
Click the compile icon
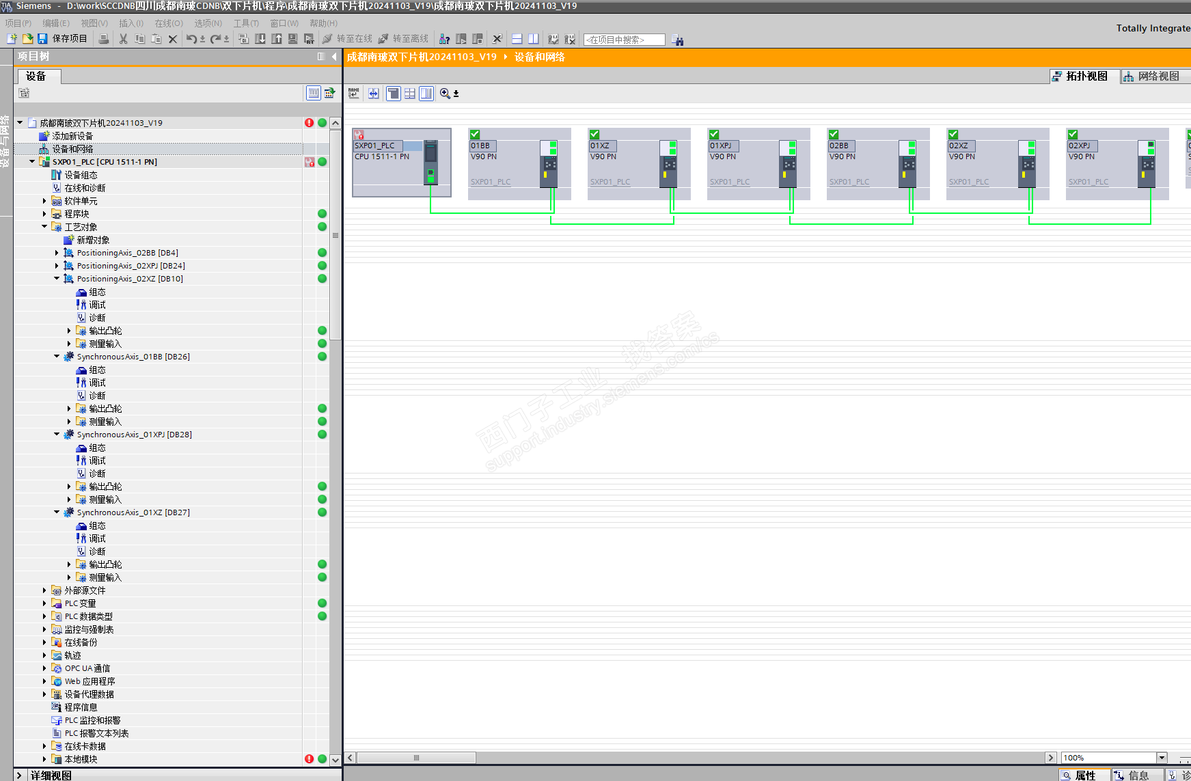(243, 39)
